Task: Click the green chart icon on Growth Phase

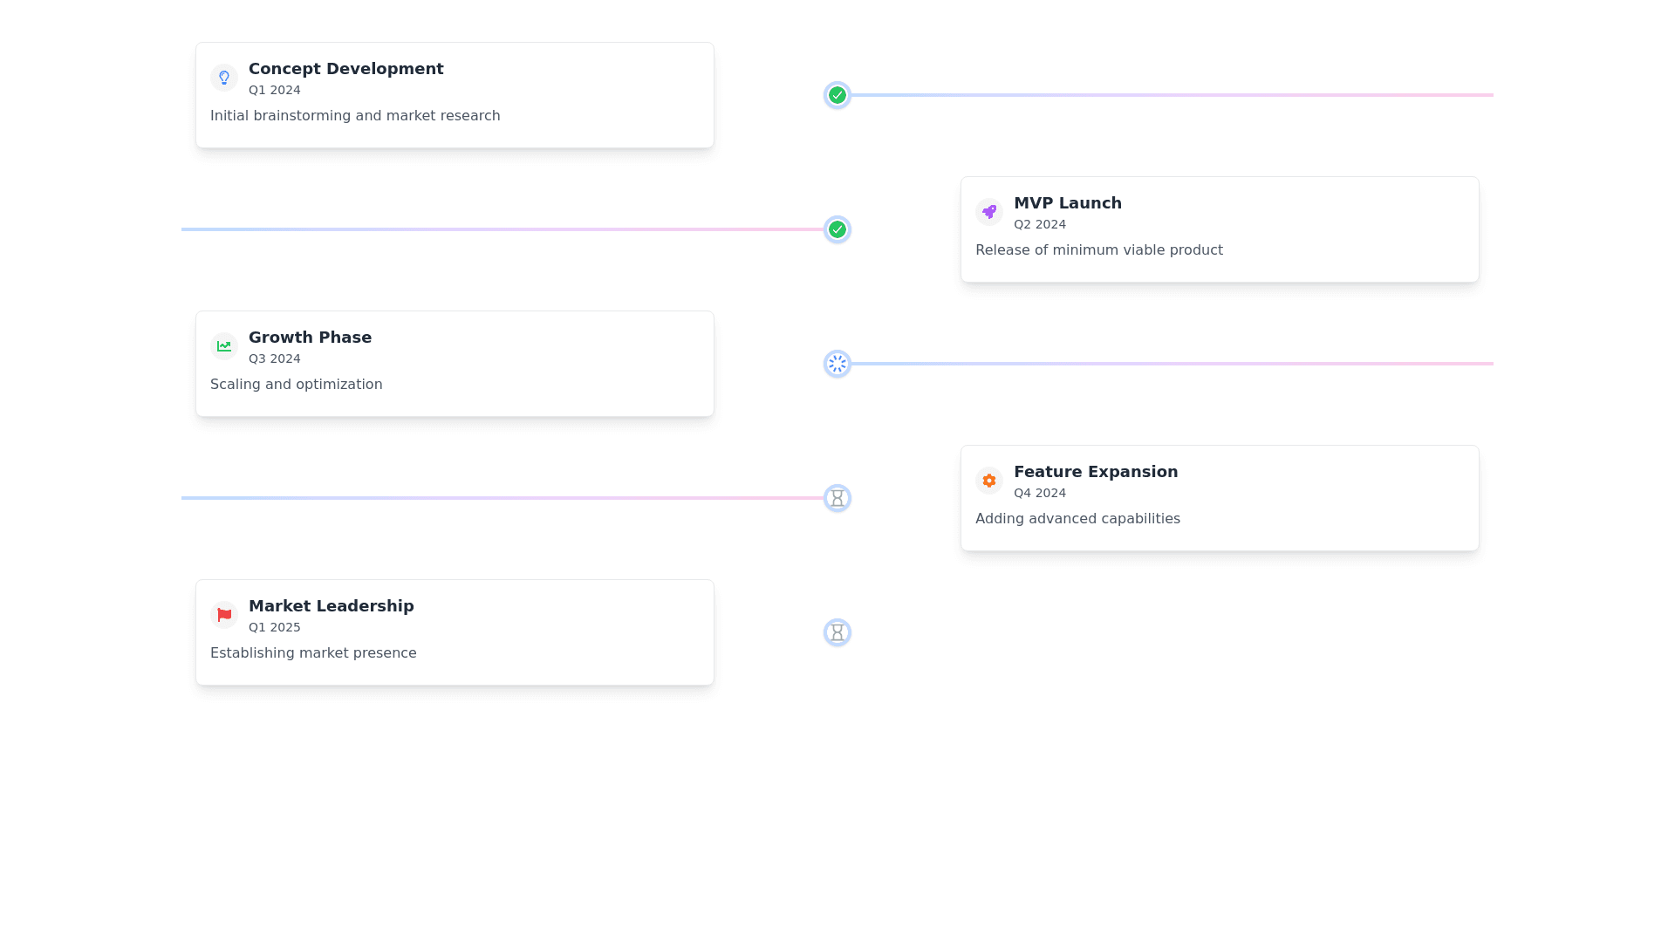Action: coord(224,345)
